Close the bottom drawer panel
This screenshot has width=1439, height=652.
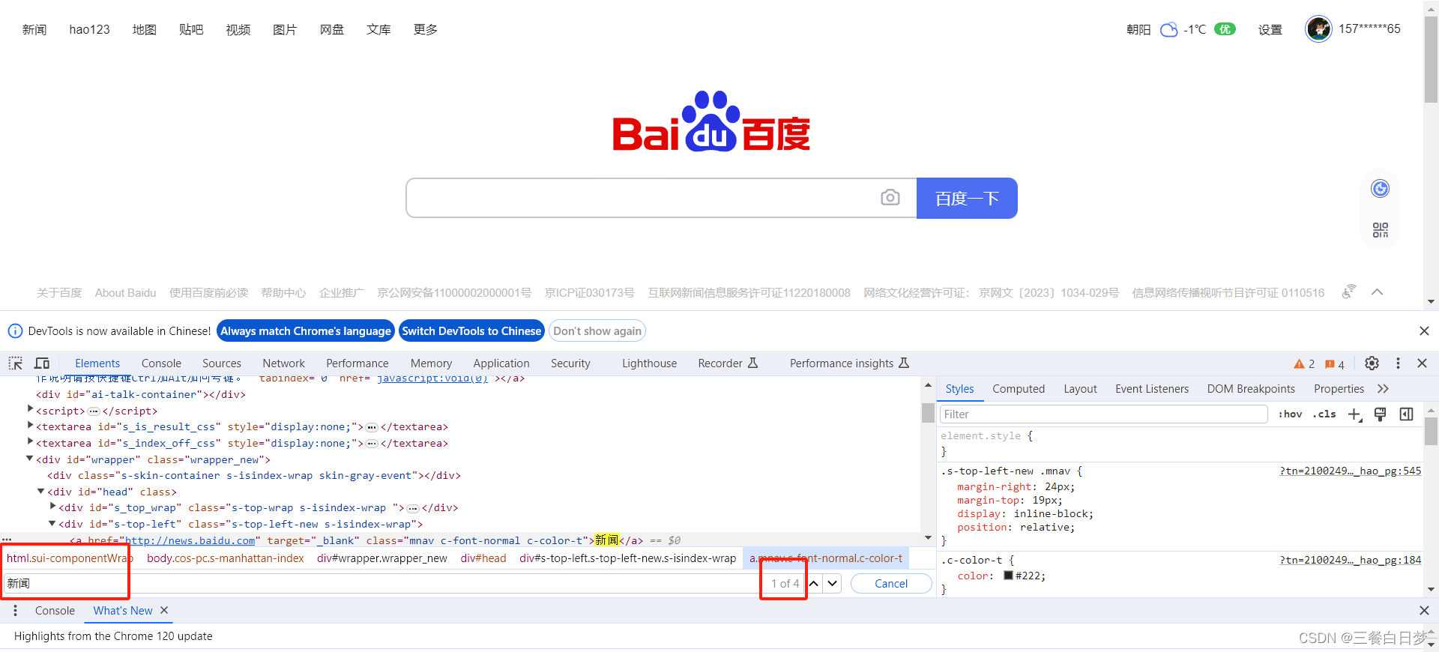(x=1424, y=611)
